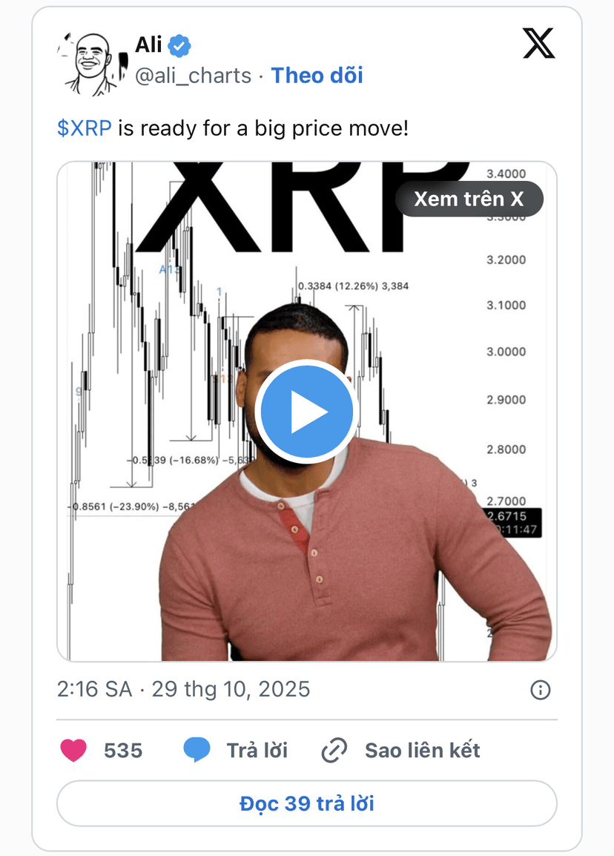Click the "Xem trên X" overlay button
Screen dimensions: 614x856
469,199
